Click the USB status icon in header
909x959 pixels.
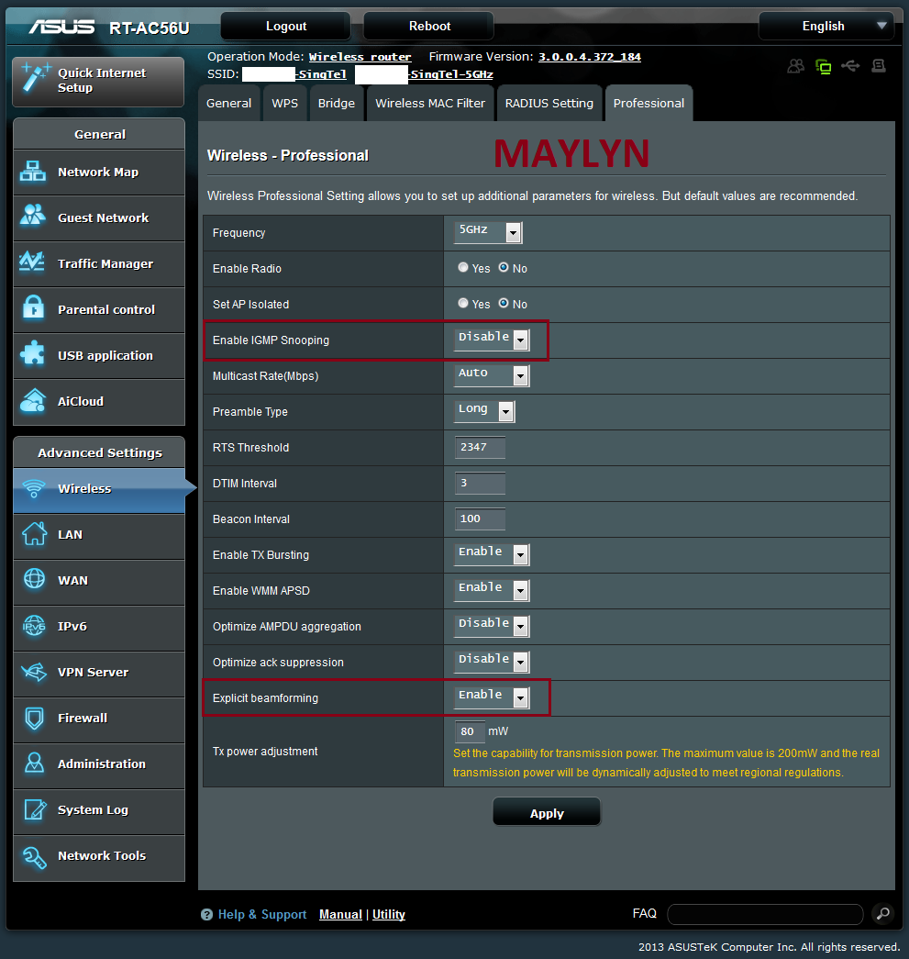pyautogui.click(x=850, y=66)
